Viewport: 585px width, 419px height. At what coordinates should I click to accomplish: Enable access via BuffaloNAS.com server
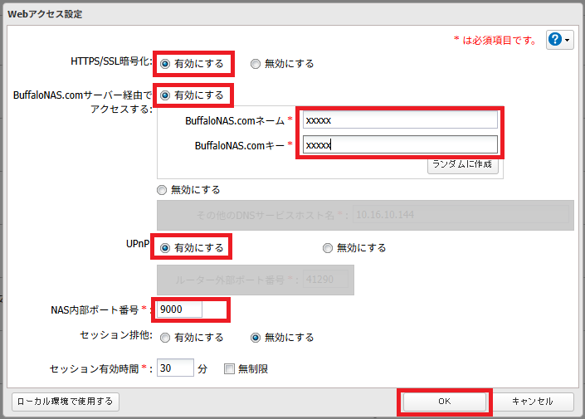[x=165, y=95]
